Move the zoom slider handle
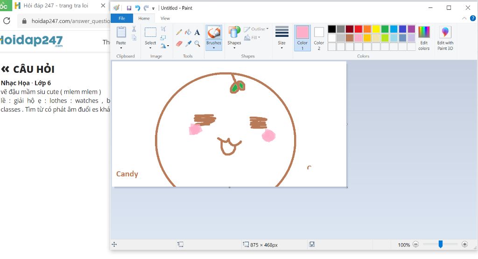Screen dimensions: 478x259 point(441,244)
